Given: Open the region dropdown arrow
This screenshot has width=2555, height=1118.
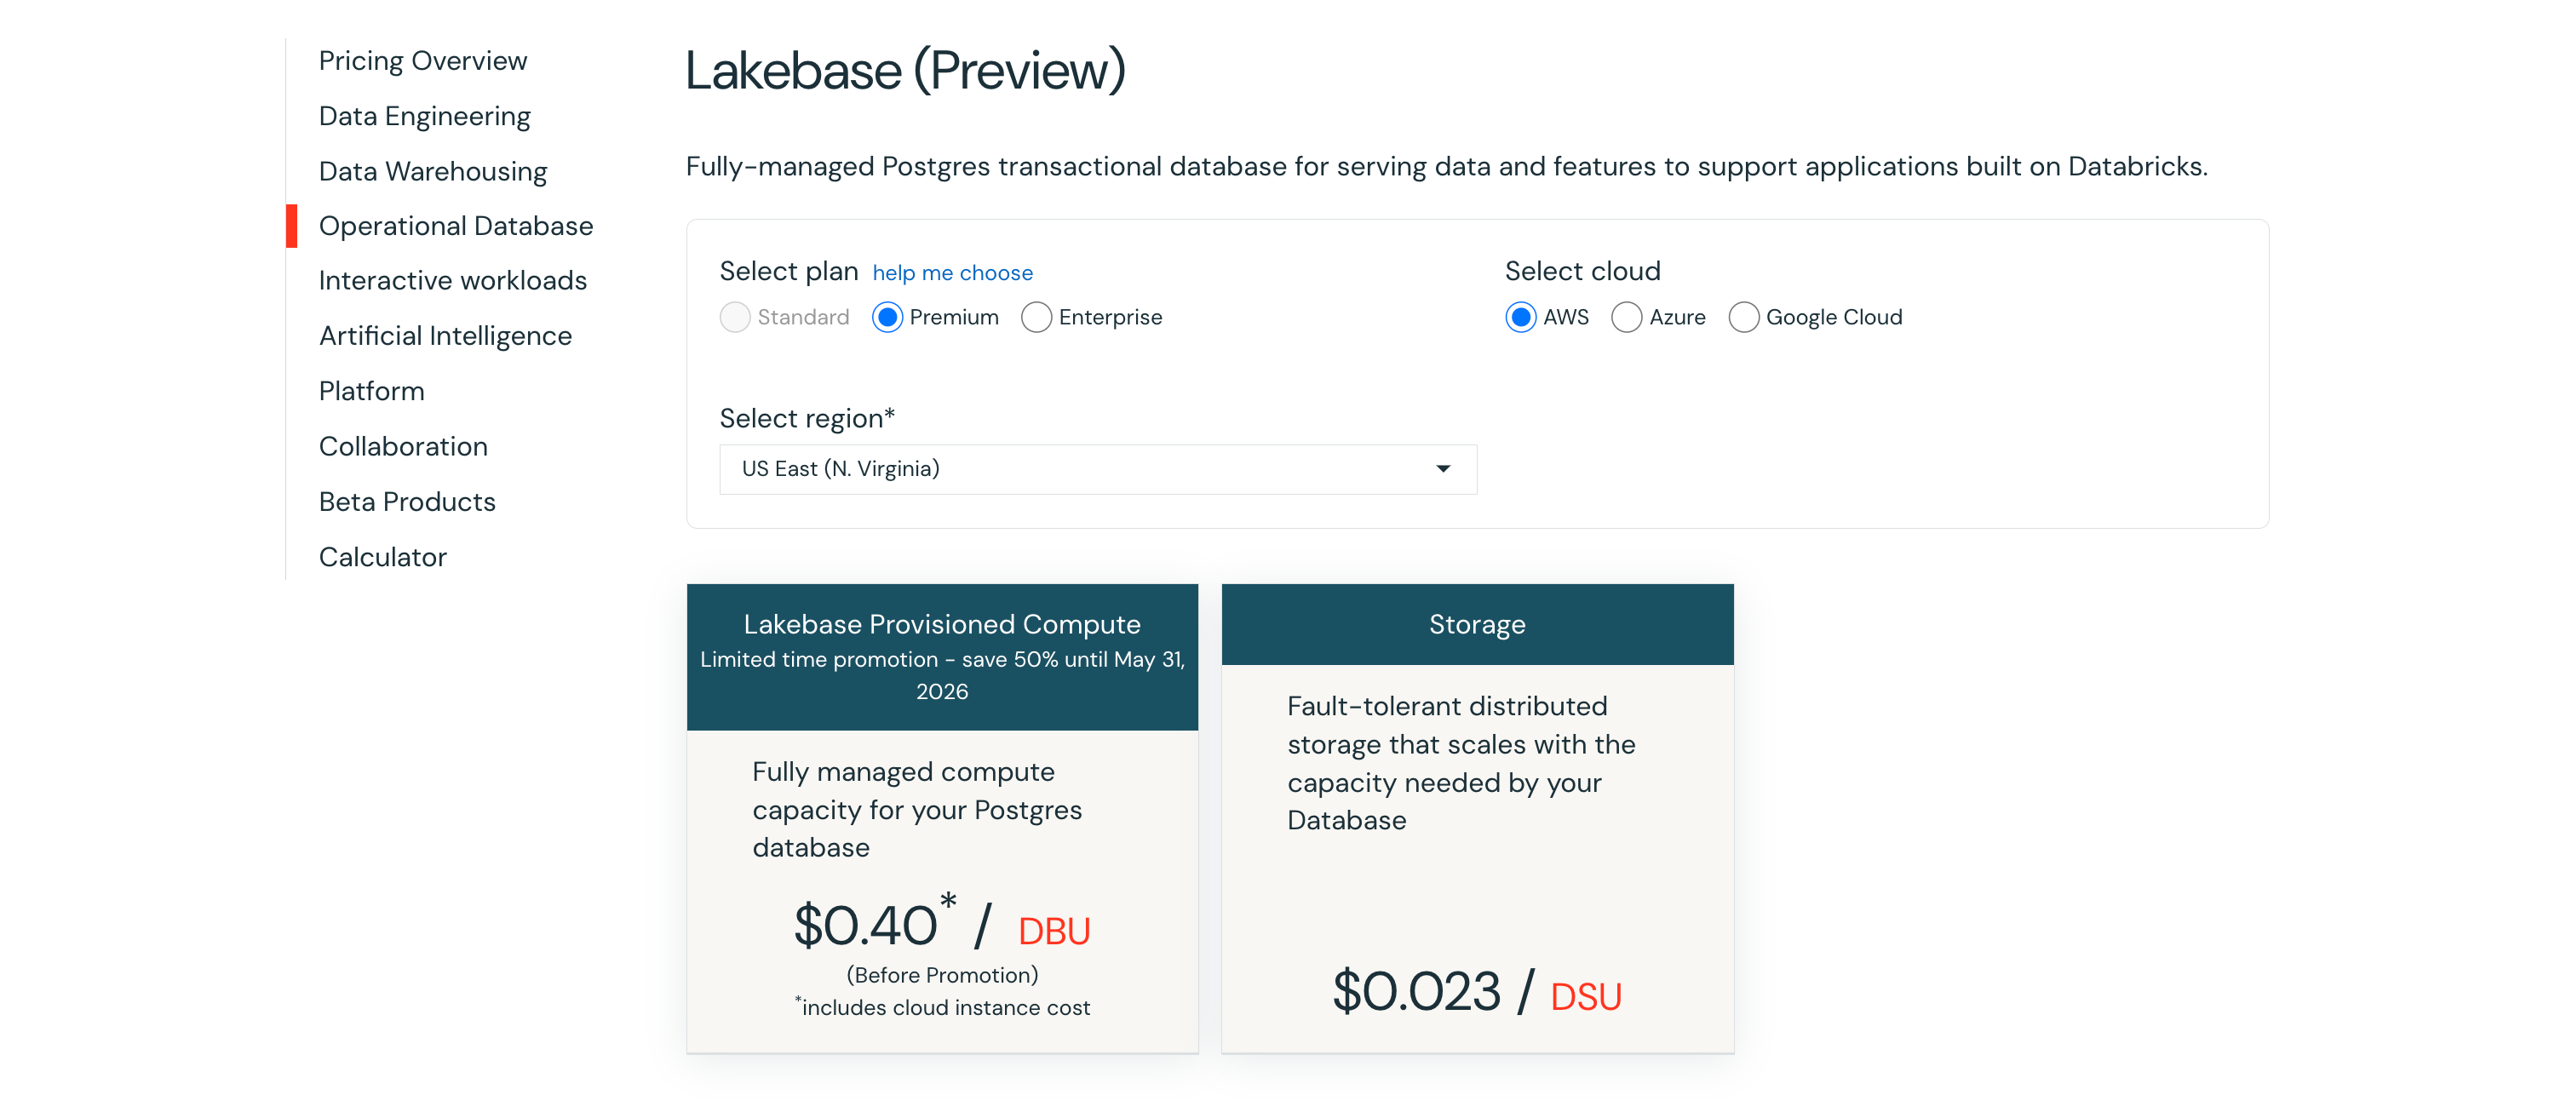Looking at the screenshot, I should tap(1443, 469).
